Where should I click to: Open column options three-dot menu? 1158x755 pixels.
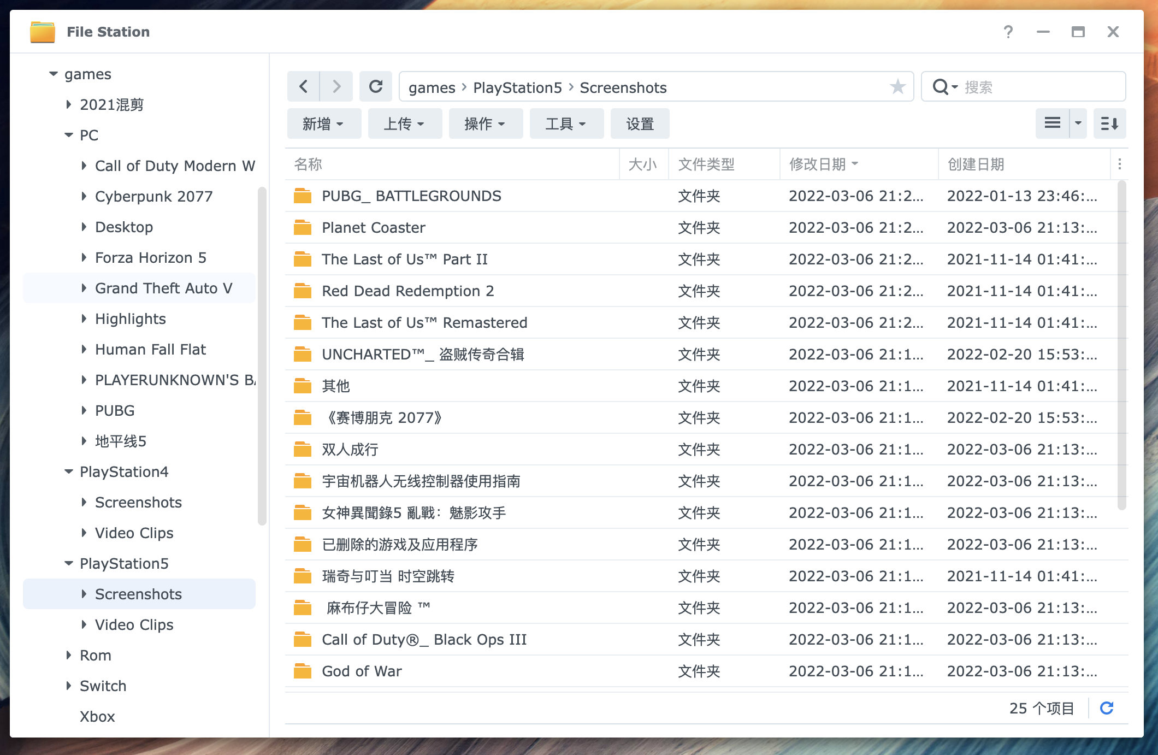(x=1120, y=164)
